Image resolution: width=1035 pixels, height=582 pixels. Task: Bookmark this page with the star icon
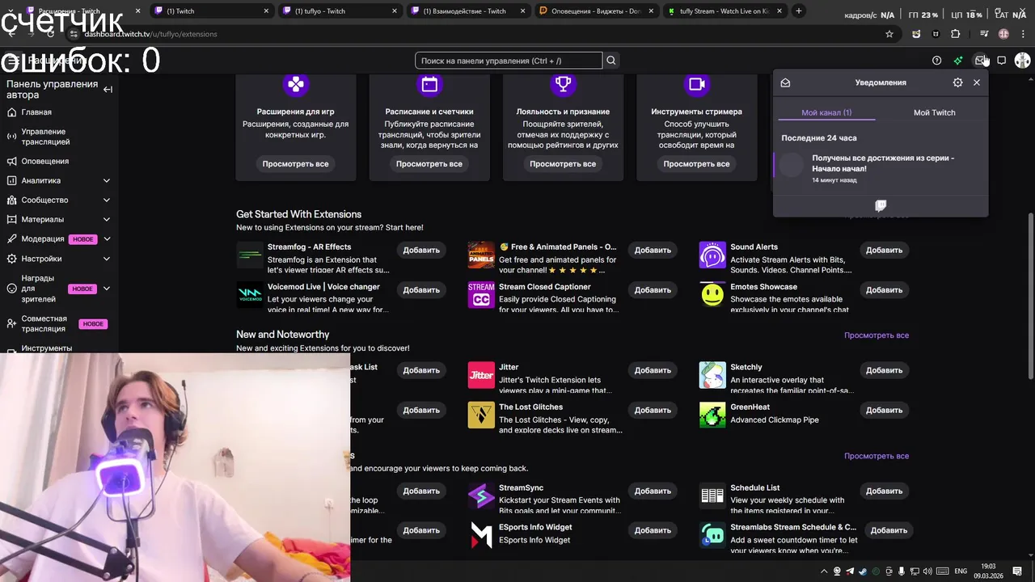(x=889, y=34)
